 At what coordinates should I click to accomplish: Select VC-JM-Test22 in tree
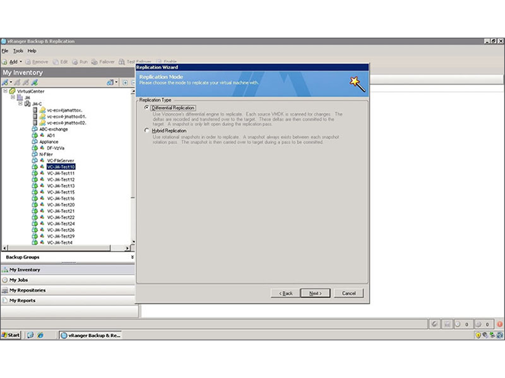tap(61, 217)
